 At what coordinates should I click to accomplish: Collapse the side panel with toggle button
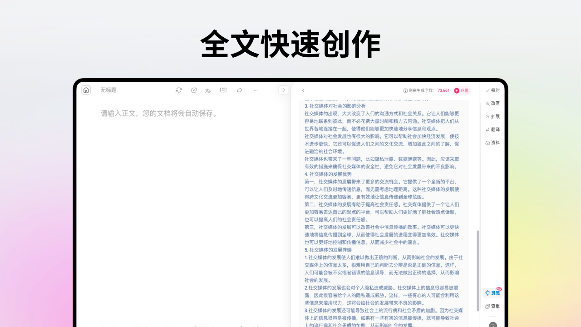(283, 90)
